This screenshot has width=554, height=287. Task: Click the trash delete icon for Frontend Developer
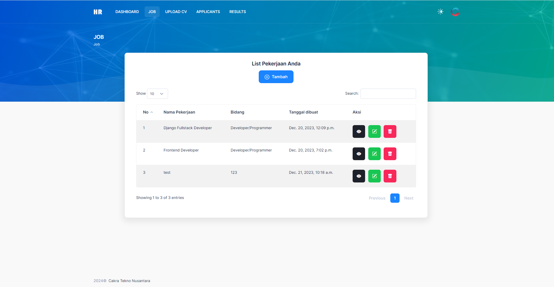(390, 153)
